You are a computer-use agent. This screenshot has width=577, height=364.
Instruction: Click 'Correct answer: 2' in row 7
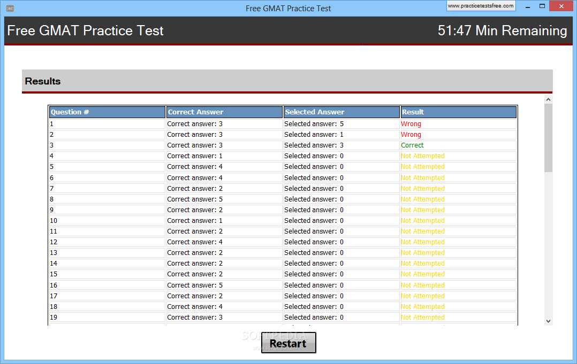pos(195,189)
